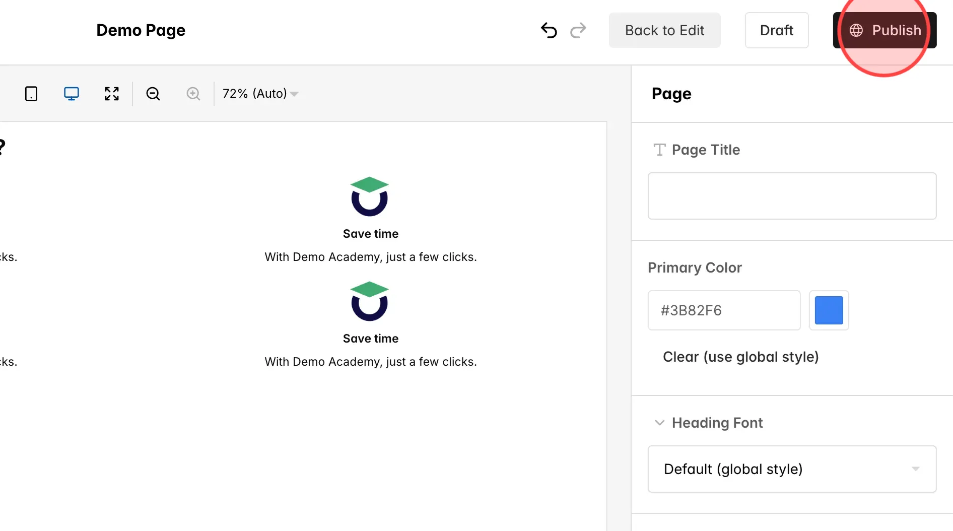Open the blue Primary Color swatch
Viewport: 953px width, 531px height.
tap(829, 310)
